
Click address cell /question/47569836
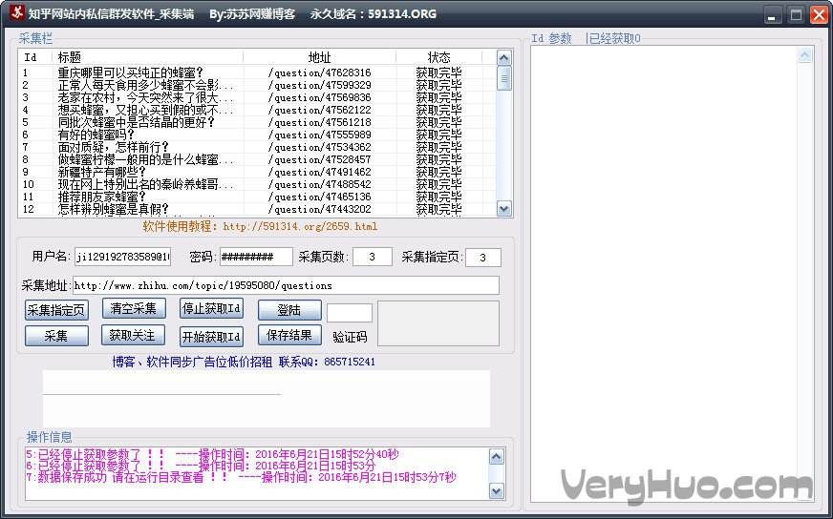click(319, 97)
